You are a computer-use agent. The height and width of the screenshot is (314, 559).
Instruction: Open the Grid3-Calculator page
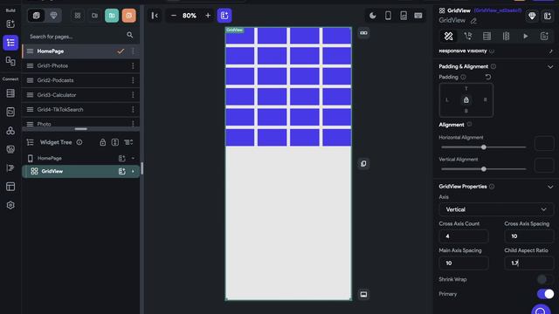pos(80,95)
